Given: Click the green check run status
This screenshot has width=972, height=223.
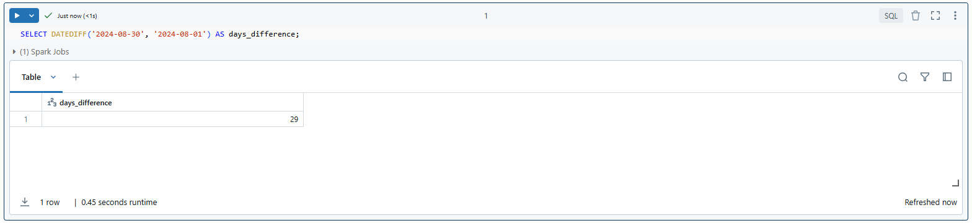Looking at the screenshot, I should [48, 15].
